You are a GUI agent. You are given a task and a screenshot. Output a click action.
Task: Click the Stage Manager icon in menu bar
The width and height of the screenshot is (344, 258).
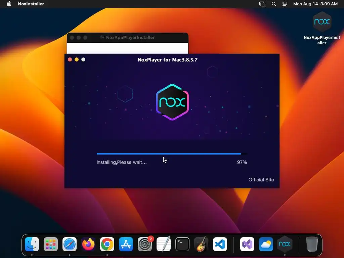point(262,4)
